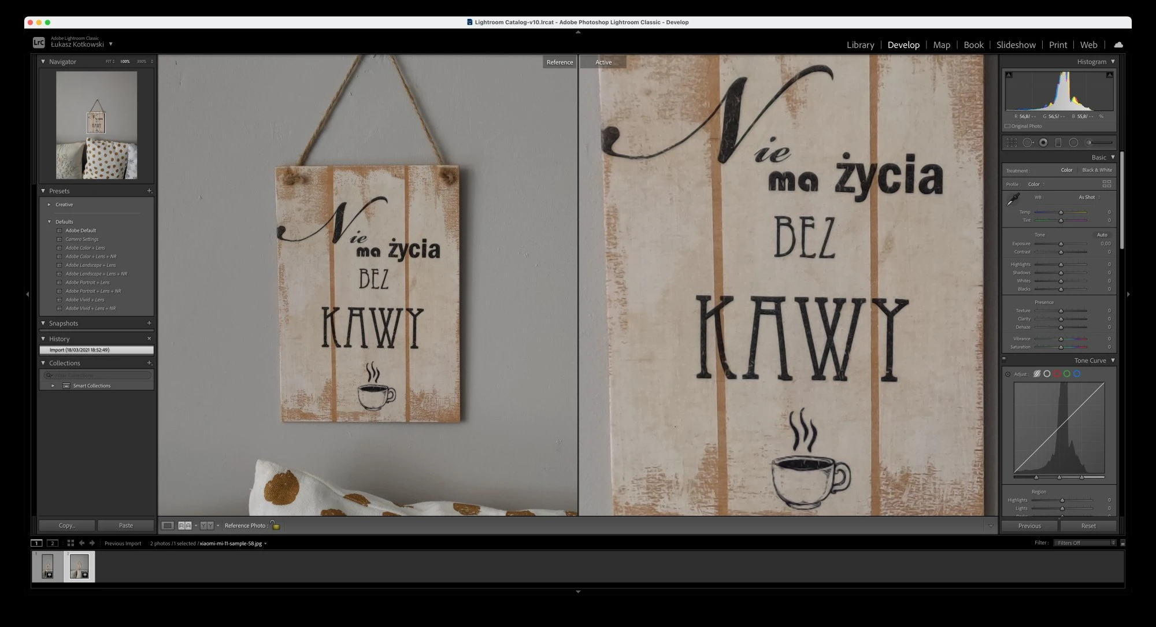Activate the Tone Curve target adjustment tool
This screenshot has height=627, width=1156.
click(x=1007, y=374)
